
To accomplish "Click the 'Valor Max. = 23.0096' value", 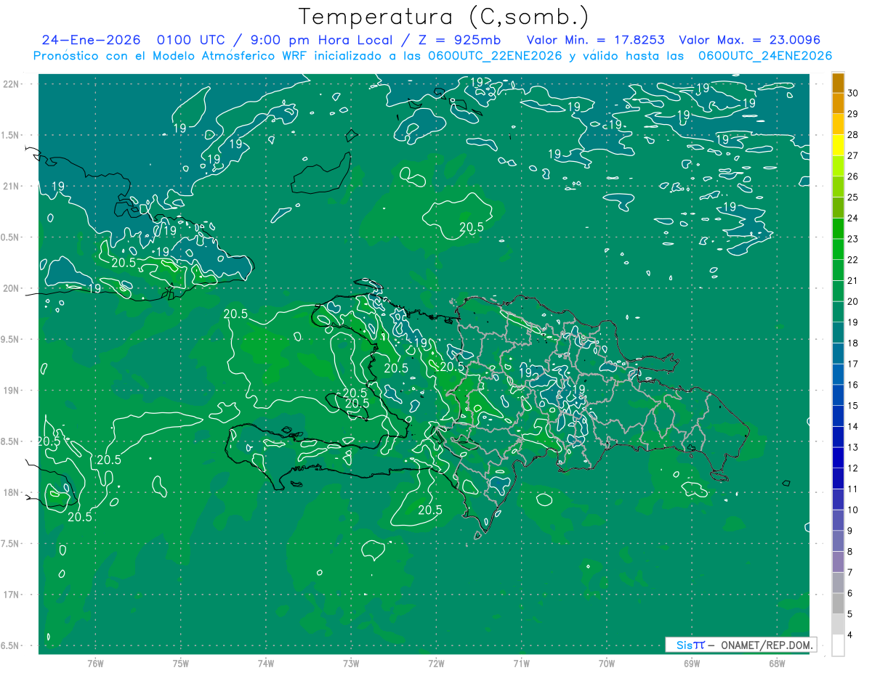I will tap(750, 40).
